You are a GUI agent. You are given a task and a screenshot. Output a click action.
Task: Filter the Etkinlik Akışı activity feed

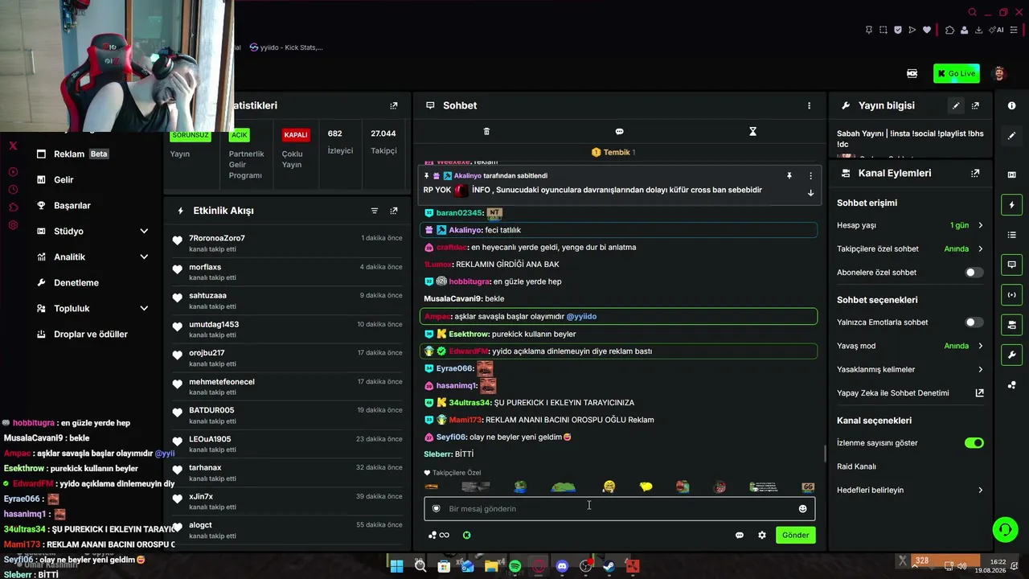click(374, 211)
